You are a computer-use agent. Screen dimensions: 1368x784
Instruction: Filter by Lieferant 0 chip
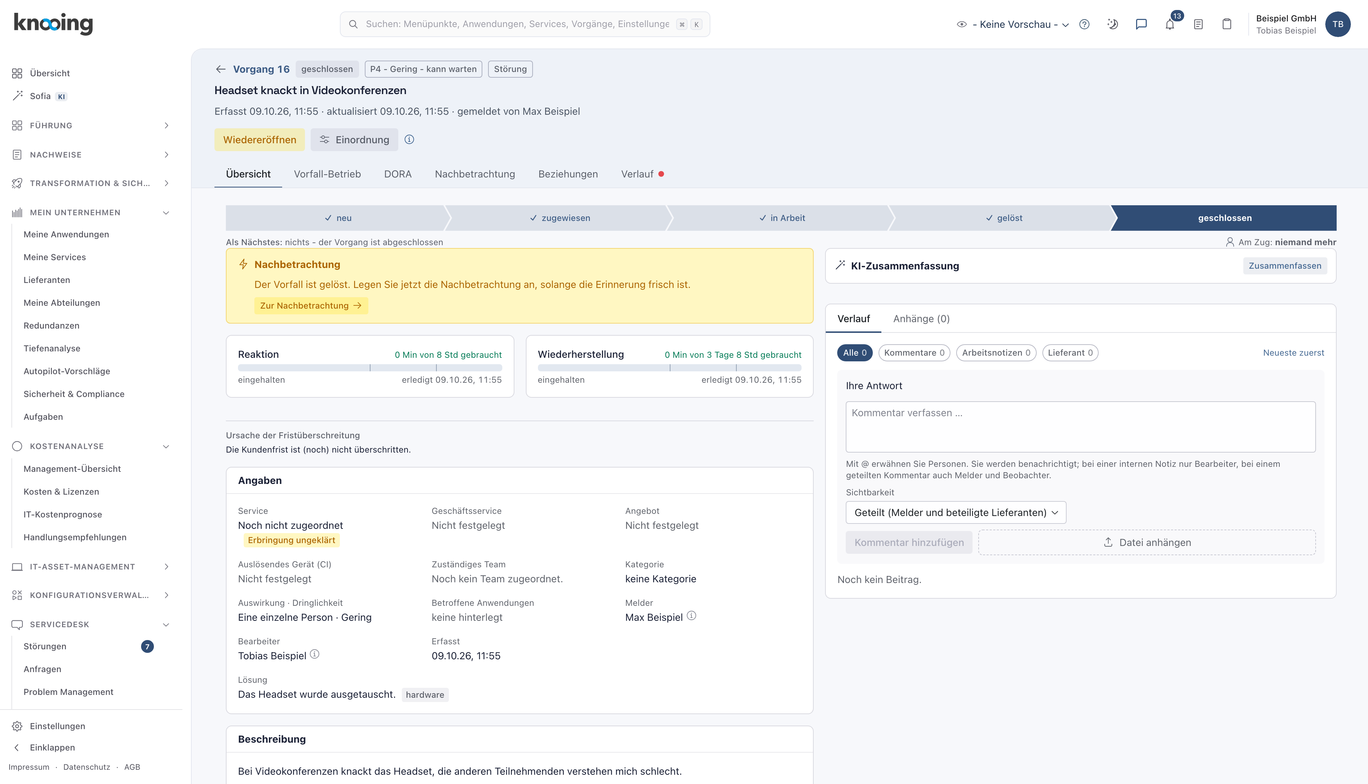coord(1070,353)
